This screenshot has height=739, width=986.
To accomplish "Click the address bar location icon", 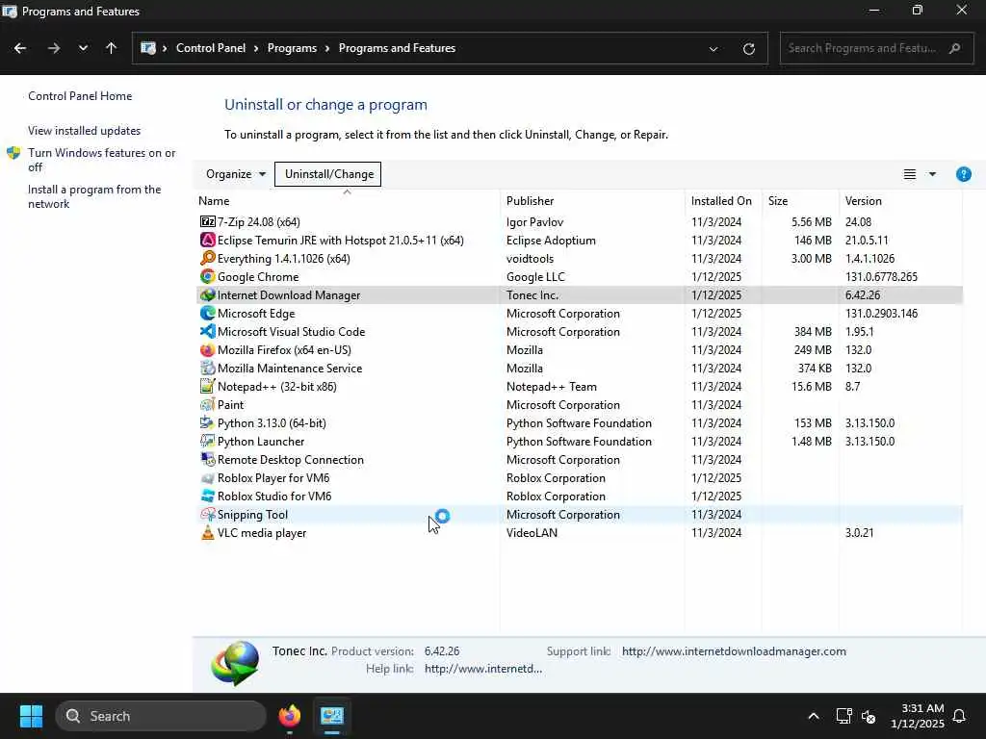I will click(x=148, y=48).
